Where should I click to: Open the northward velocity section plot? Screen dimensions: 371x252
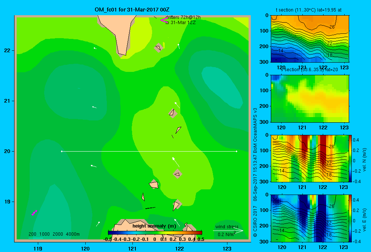(x=310, y=158)
